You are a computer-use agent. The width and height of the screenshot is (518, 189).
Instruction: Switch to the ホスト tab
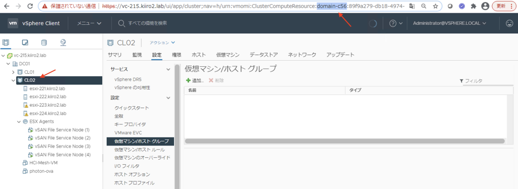(x=198, y=55)
